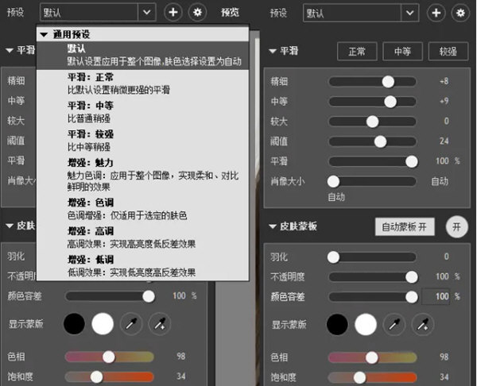The image size is (477, 386).
Task: Click the 颜色容差 value field in right panel
Action: pos(436,296)
